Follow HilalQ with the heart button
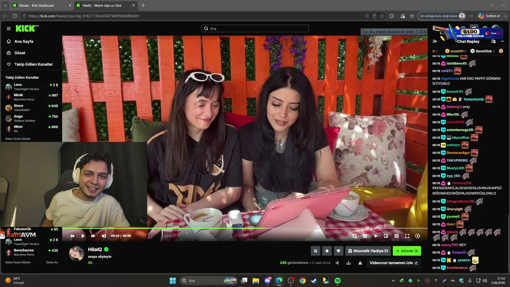This screenshot has height=287, width=510. coord(339,251)
